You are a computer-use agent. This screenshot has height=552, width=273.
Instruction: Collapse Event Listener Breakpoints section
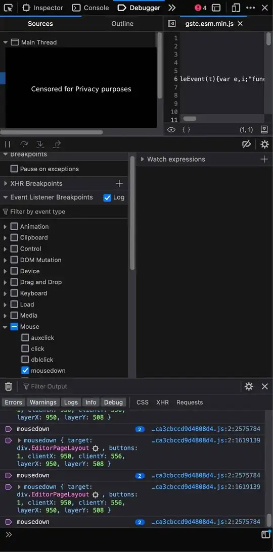(5, 197)
